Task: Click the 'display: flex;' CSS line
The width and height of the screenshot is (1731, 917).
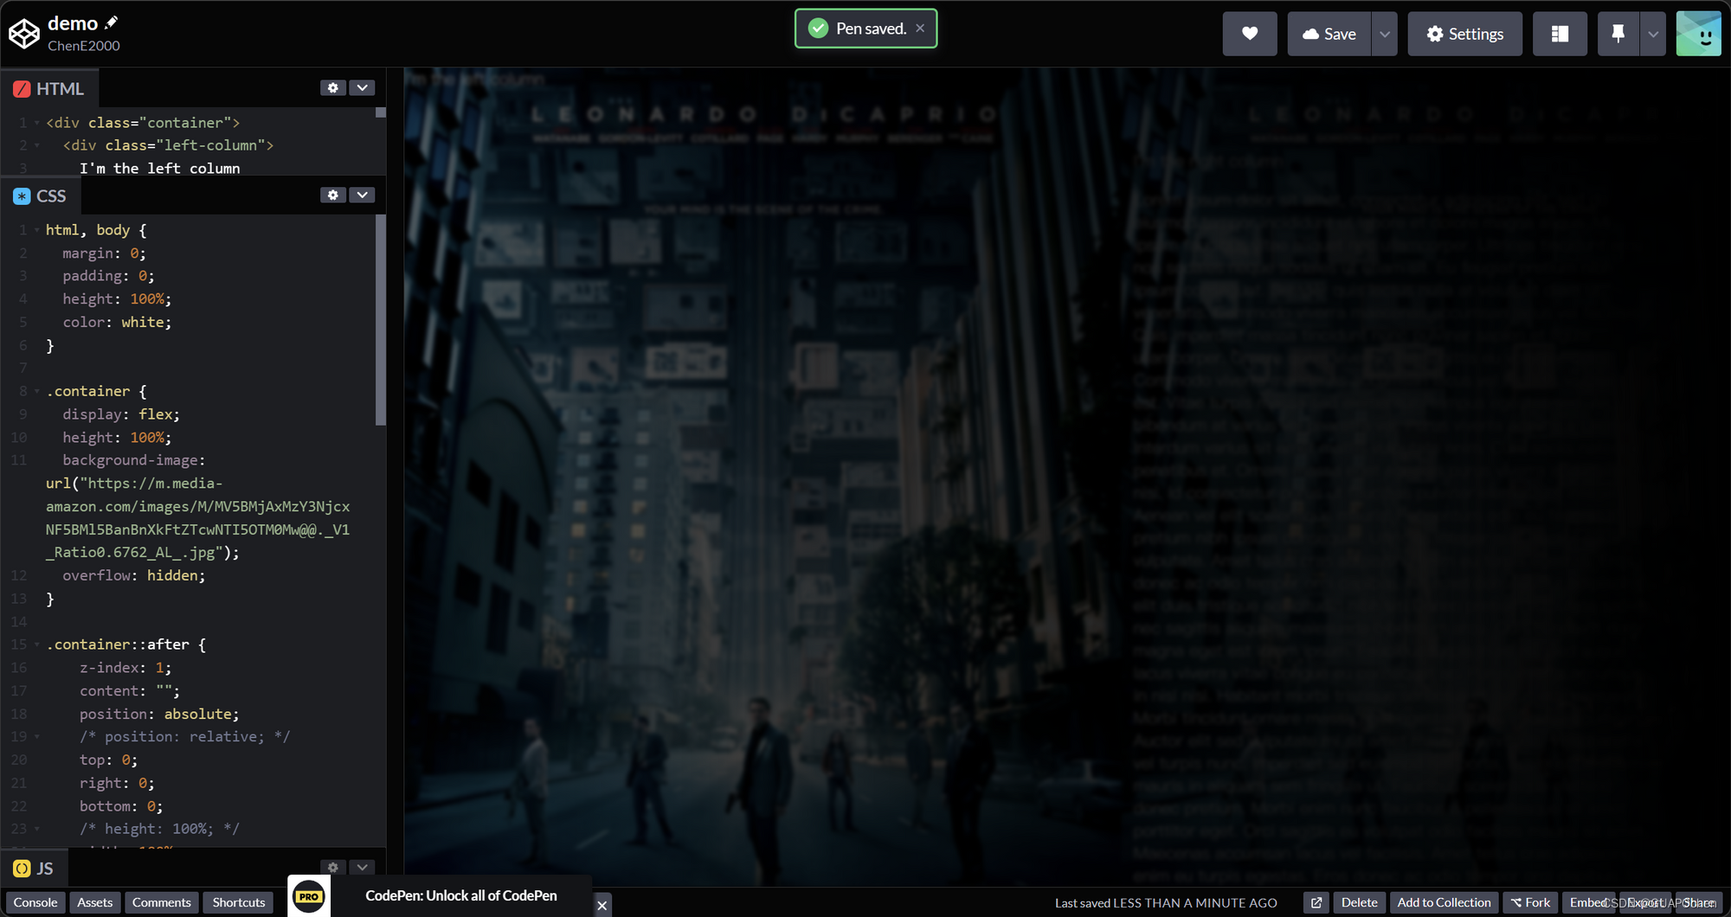Action: pos(121,414)
